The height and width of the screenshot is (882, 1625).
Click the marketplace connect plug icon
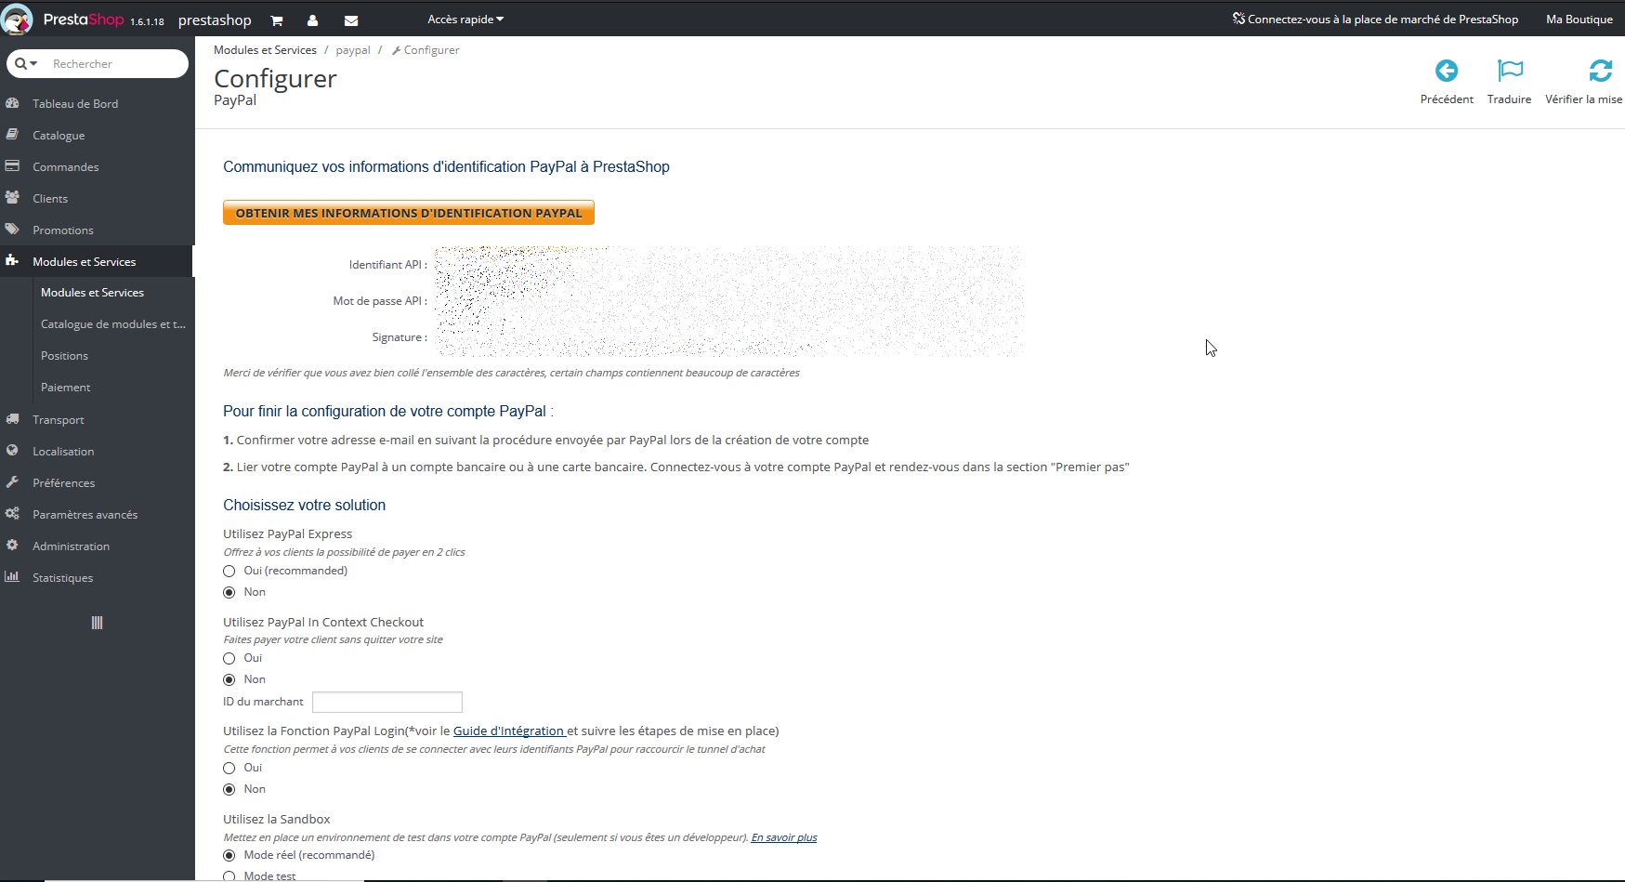coord(1238,19)
